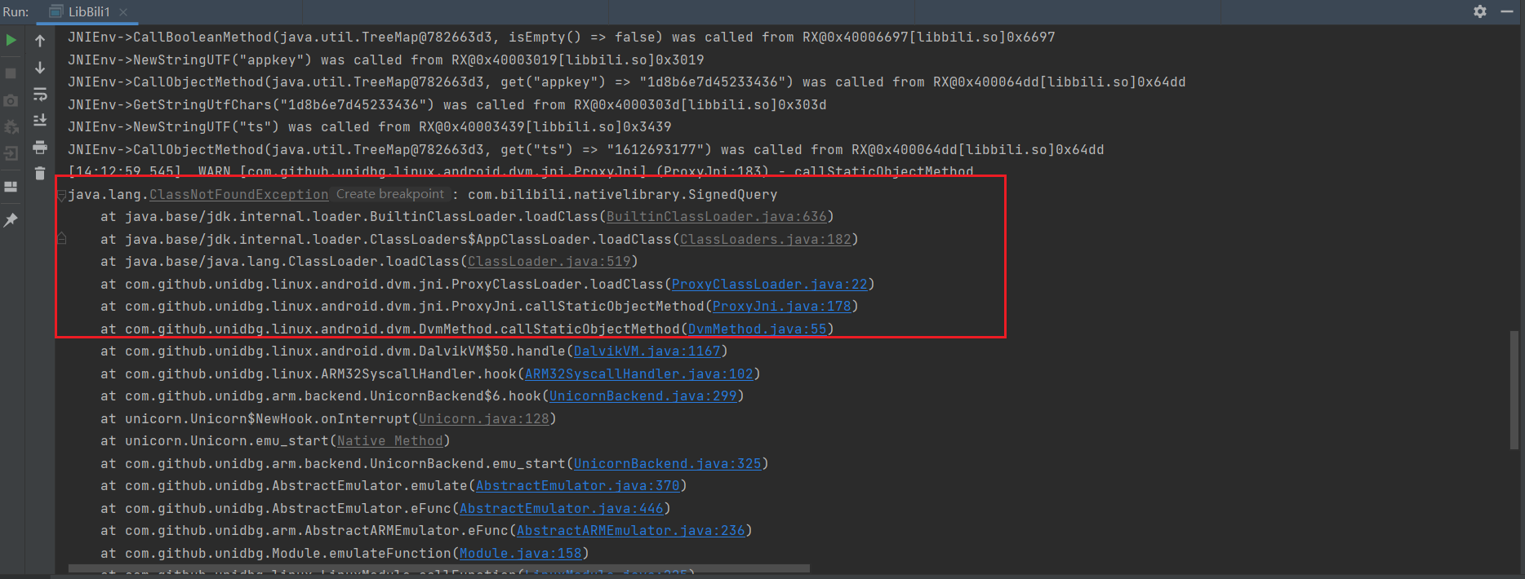Click the Print console output icon
1525x579 pixels.
tap(40, 148)
